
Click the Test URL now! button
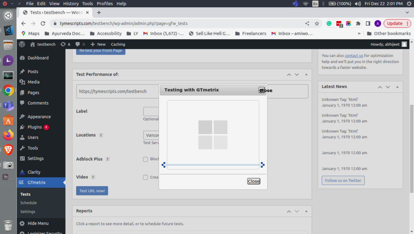[92, 191]
